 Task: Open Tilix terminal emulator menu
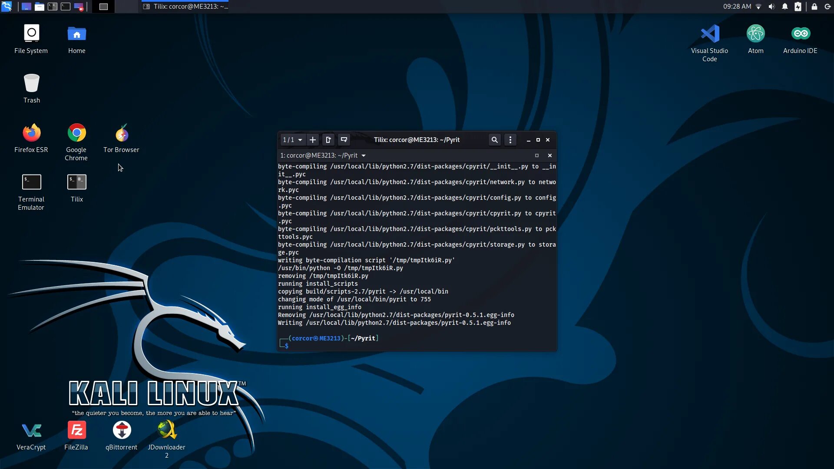click(x=510, y=140)
